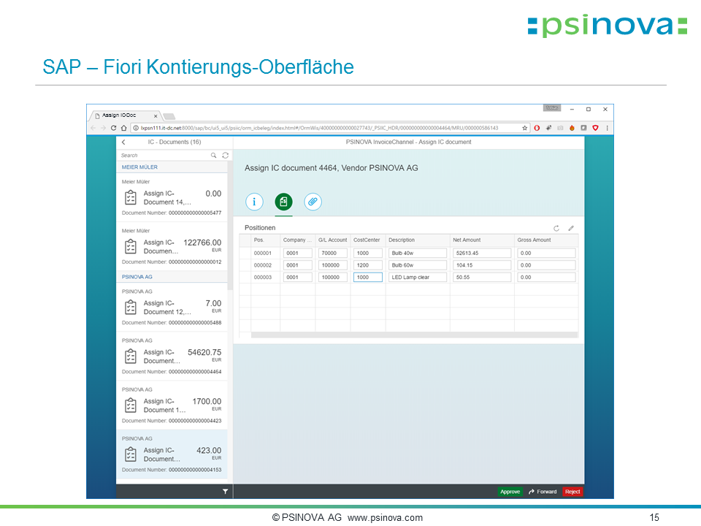Click the search magnifier in document list

click(x=213, y=155)
